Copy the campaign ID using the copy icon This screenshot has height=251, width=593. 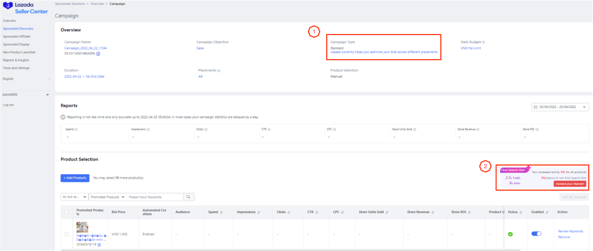pyautogui.click(x=98, y=54)
